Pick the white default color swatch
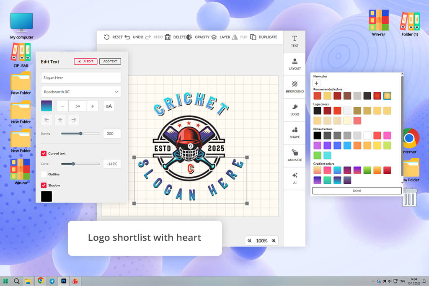429x286 pixels. tap(367, 135)
